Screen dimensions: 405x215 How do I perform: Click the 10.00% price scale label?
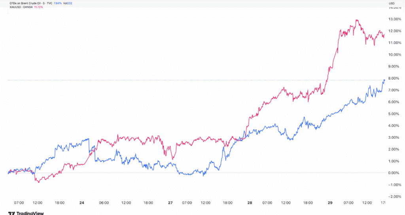point(396,55)
